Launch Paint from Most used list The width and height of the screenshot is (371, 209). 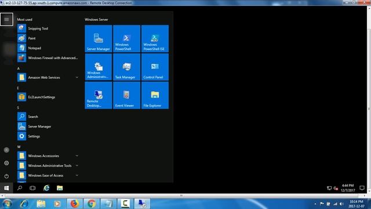click(x=48, y=38)
